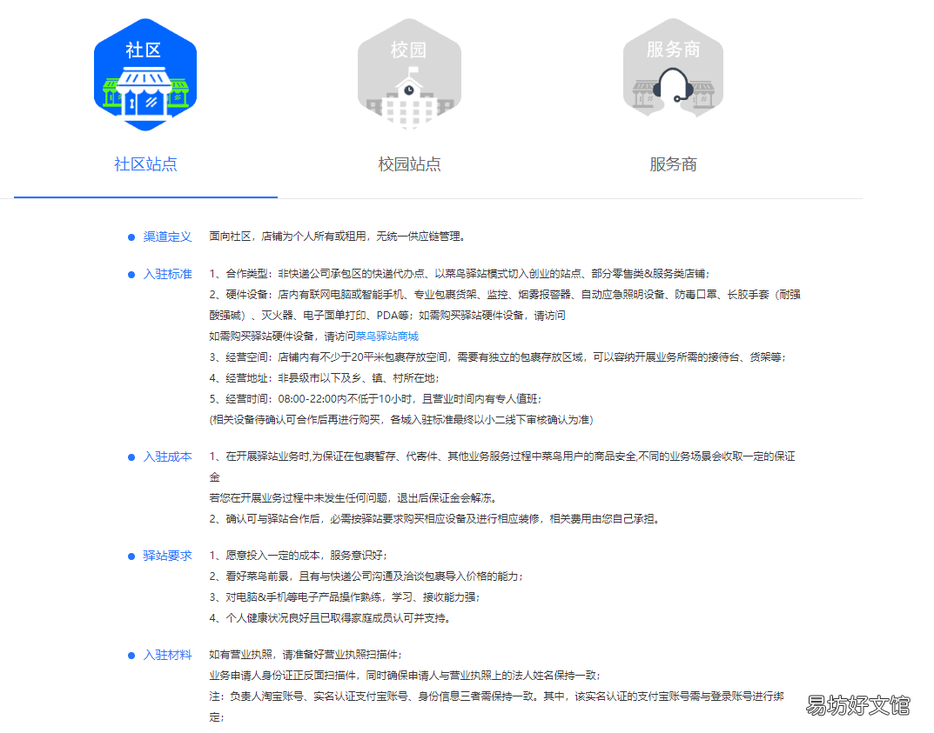This screenshot has height=733, width=934.
Task: Click the line starting 3、经营空间
Action: click(497, 357)
